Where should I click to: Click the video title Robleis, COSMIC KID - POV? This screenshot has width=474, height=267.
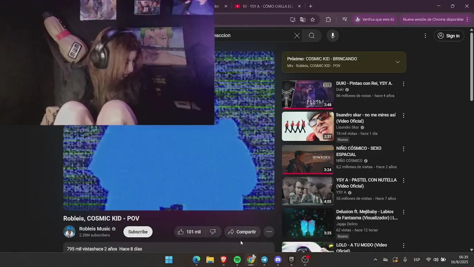point(101,218)
